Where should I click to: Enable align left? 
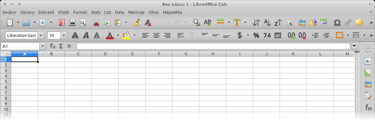pyautogui.click(x=146, y=36)
